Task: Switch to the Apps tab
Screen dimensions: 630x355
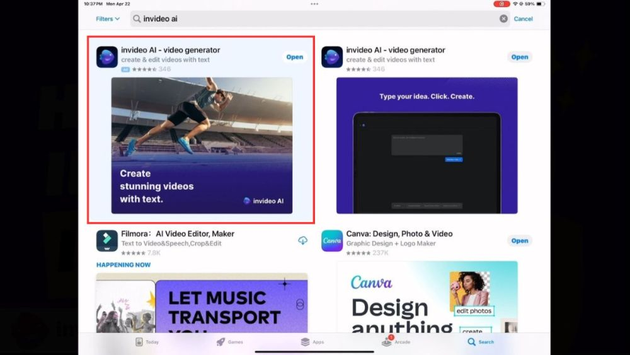Action: (x=312, y=342)
